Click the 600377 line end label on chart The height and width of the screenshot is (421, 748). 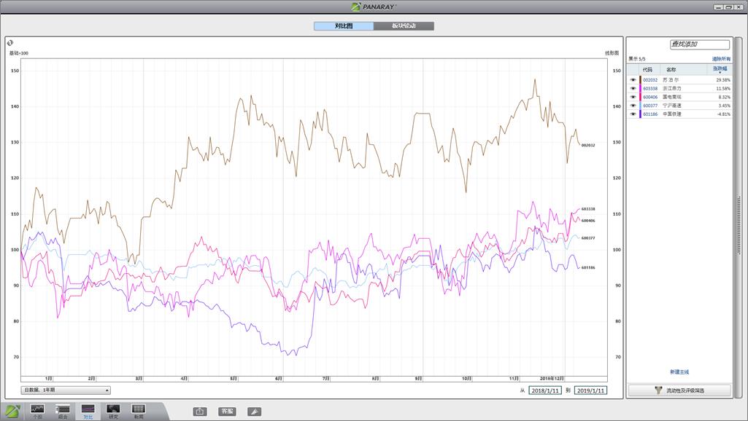[x=588, y=238]
